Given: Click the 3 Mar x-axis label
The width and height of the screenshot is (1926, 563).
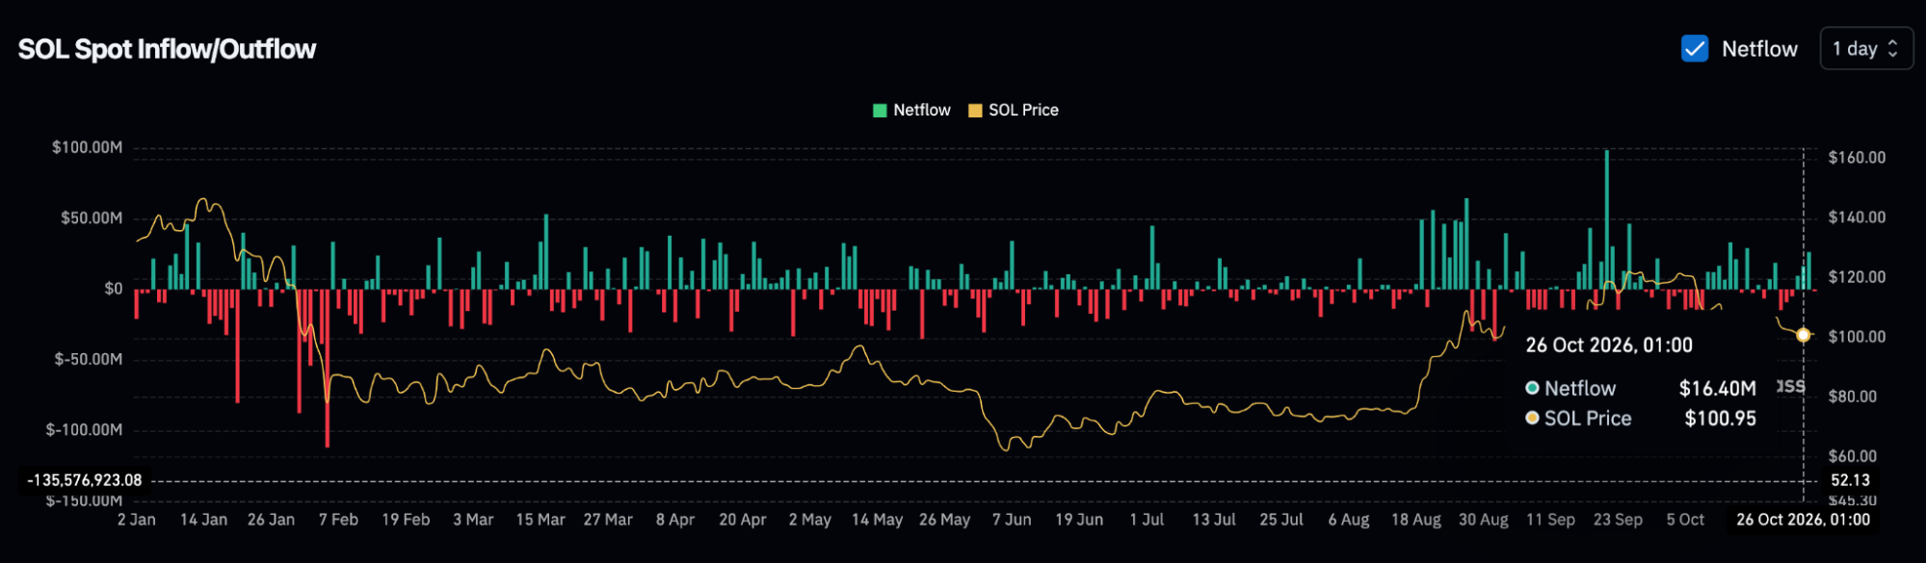Looking at the screenshot, I should point(473,520).
